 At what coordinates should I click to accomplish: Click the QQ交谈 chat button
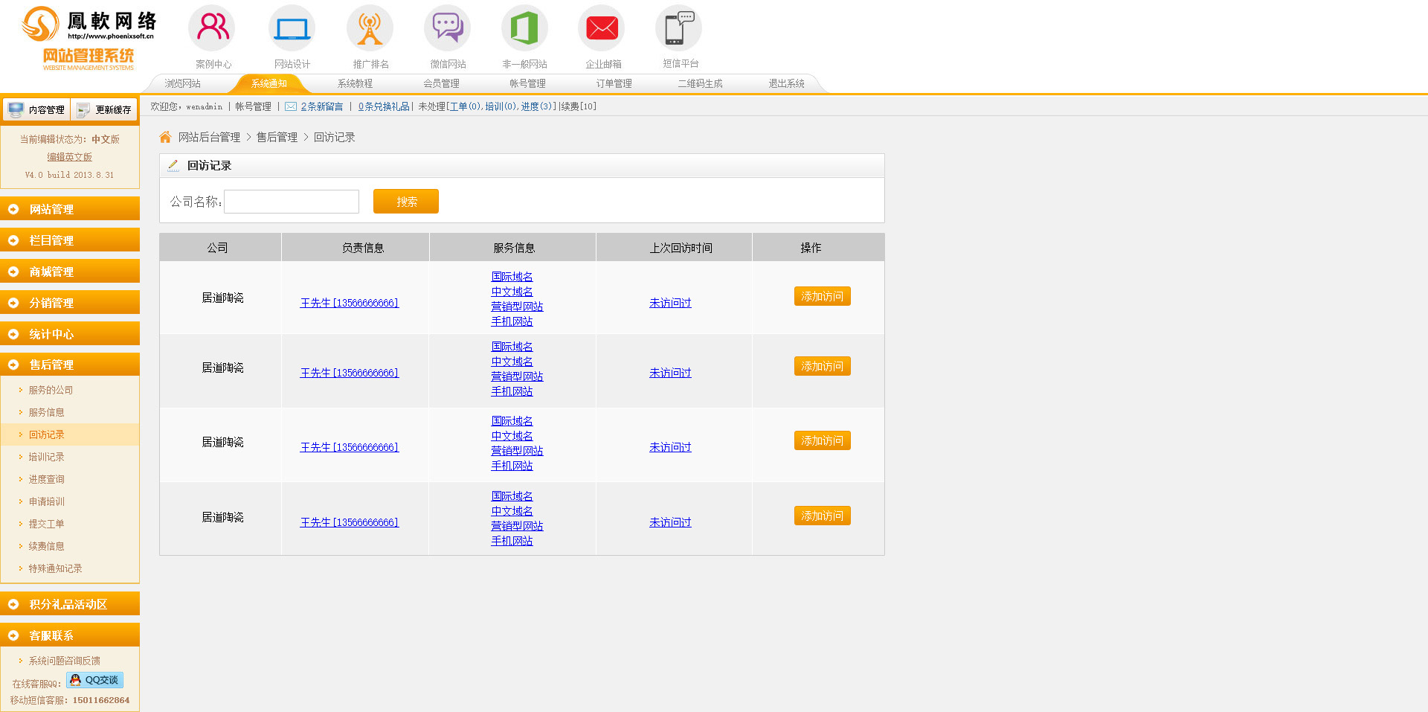[x=95, y=680]
